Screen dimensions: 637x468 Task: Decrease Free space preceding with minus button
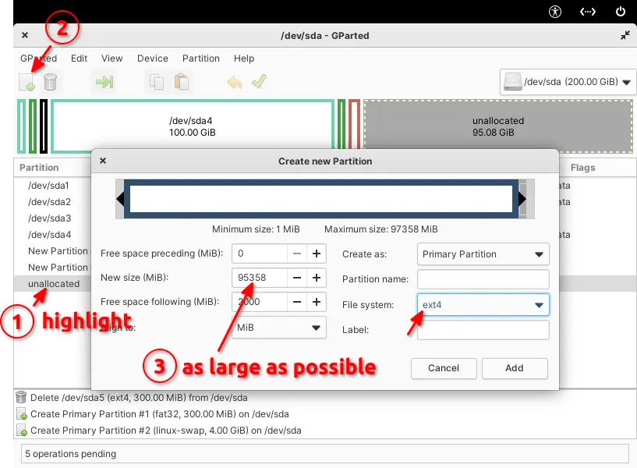click(x=297, y=253)
